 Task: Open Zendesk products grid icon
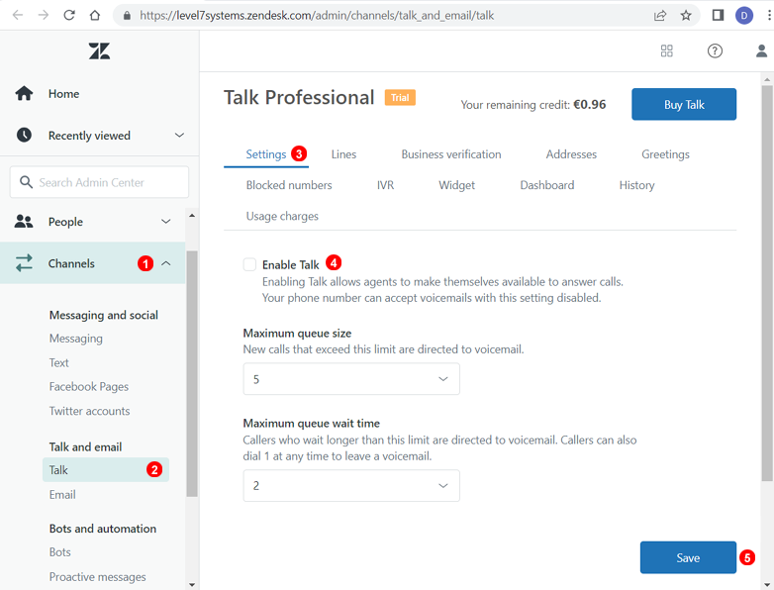[x=667, y=50]
